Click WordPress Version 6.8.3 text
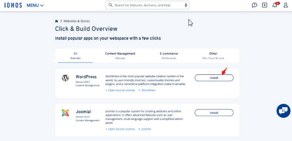The height and width of the screenshot is (141, 292). [x=83, y=82]
